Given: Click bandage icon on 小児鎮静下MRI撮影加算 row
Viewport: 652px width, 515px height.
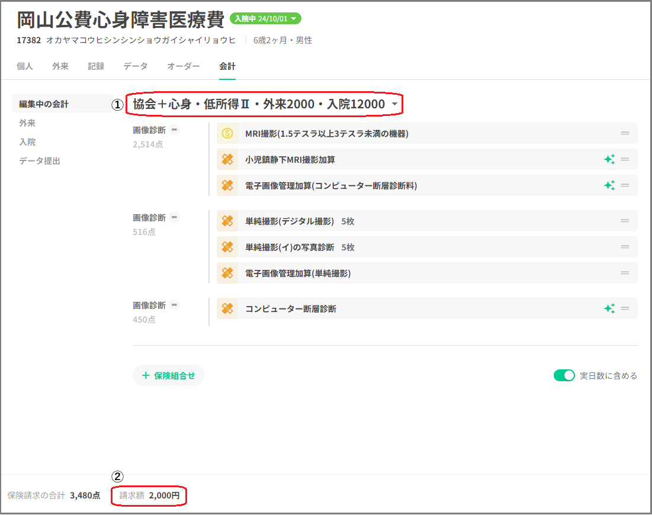Looking at the screenshot, I should click(227, 159).
